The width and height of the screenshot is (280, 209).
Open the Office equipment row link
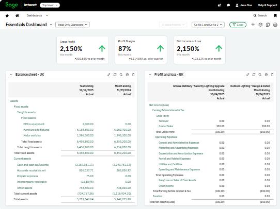[34, 124]
